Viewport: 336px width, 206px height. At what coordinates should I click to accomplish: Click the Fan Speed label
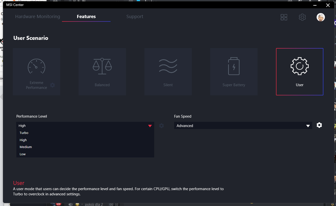pos(183,116)
